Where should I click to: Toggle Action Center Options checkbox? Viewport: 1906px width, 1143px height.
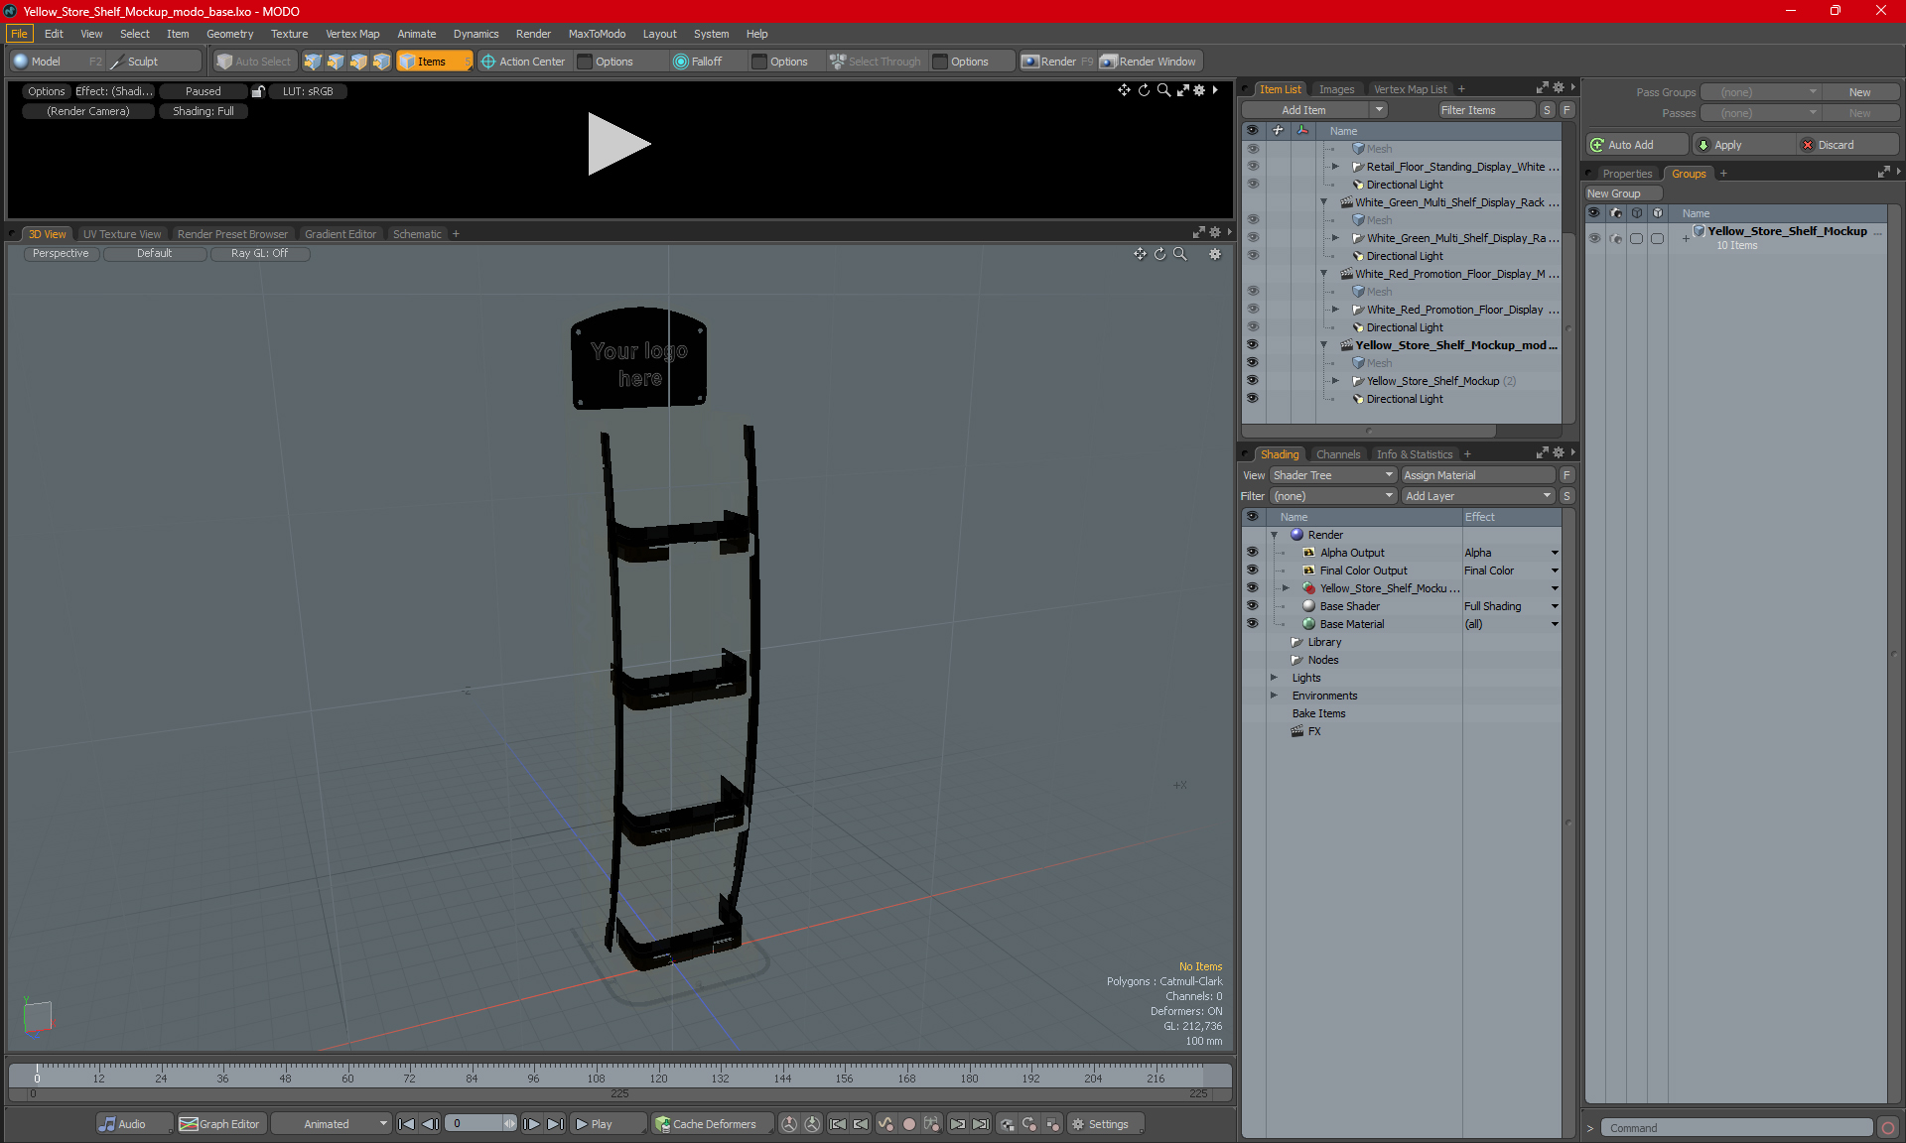pos(585,62)
